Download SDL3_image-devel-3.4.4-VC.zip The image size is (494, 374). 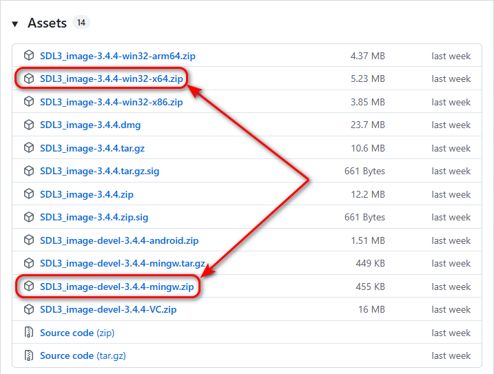pos(108,310)
